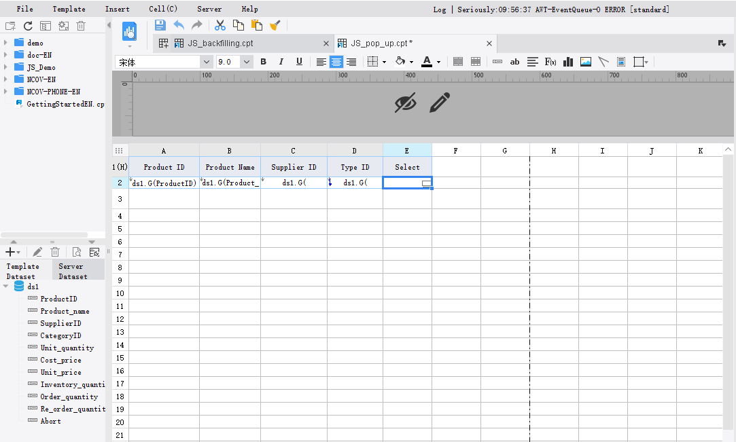
Task: Open the Insert menu
Action: coord(117,9)
